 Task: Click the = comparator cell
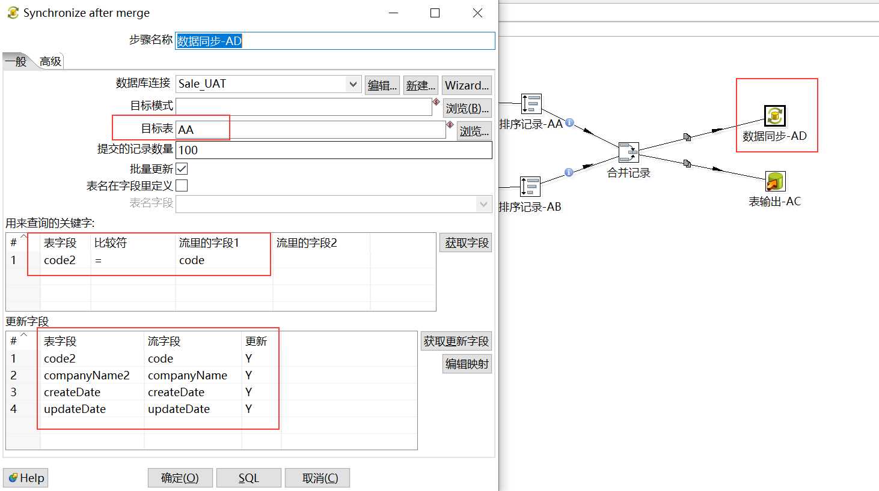(x=133, y=260)
